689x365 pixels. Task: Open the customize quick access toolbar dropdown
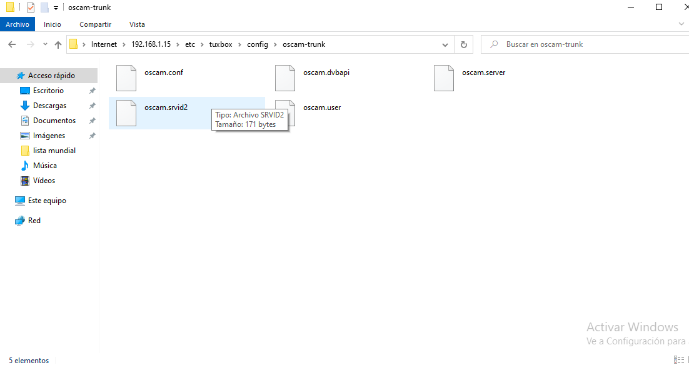point(56,8)
